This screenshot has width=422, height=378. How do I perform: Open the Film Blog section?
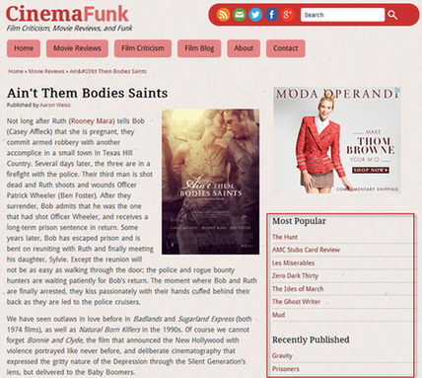coord(199,48)
